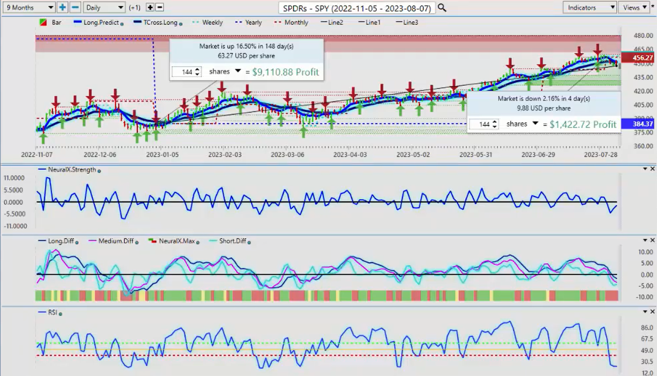657x376 pixels.
Task: Click the black plus button after (+1)
Action: click(x=150, y=7)
